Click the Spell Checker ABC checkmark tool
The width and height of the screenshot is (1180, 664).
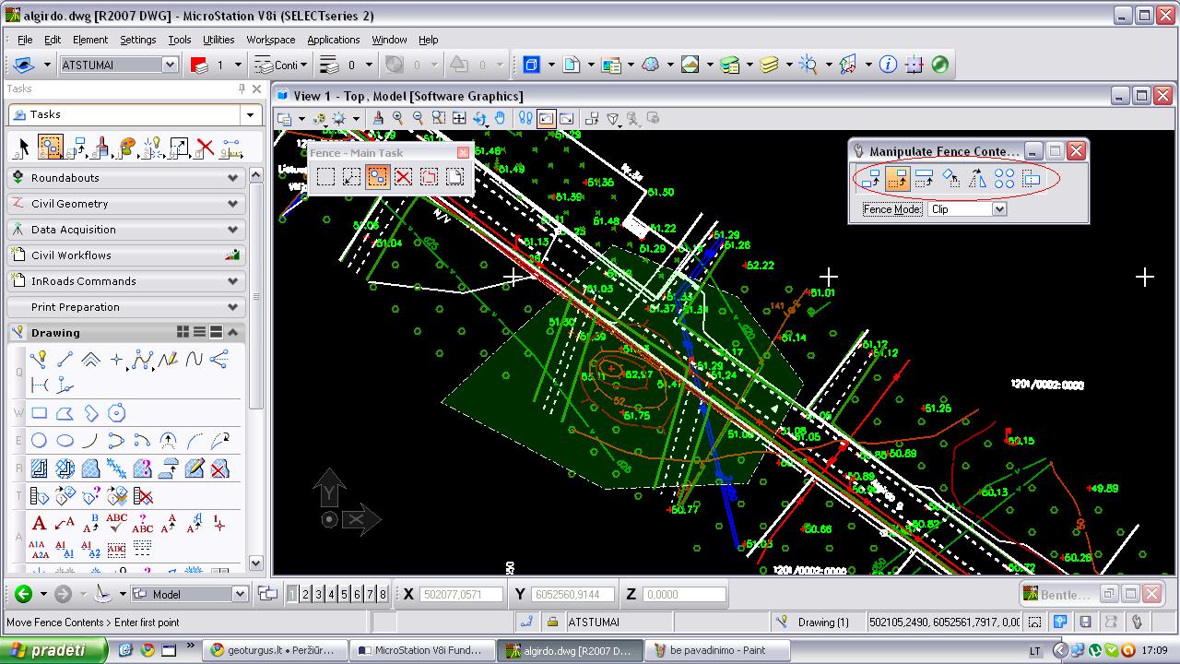point(116,524)
